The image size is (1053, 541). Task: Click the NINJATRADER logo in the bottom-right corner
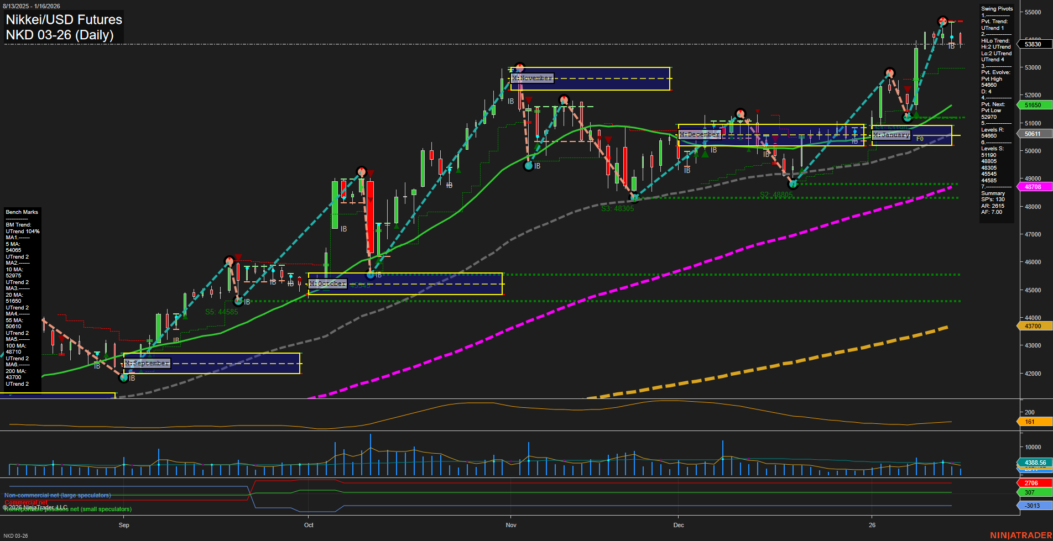coord(1020,535)
